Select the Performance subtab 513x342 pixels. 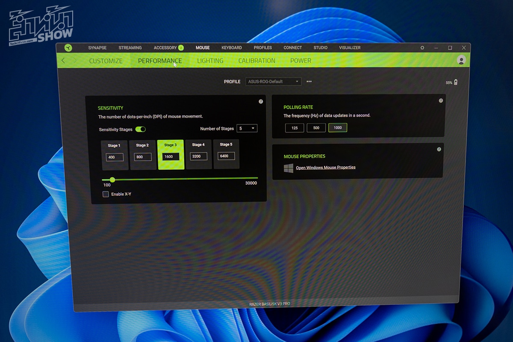click(x=160, y=61)
